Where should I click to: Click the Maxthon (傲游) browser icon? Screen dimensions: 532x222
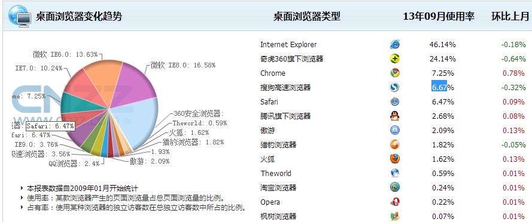coord(394,130)
